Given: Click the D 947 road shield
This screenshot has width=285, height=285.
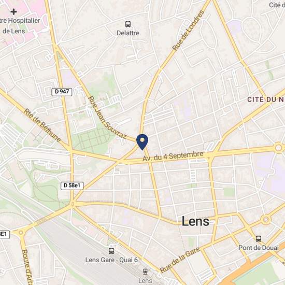Looking at the screenshot, I should coord(62,92).
